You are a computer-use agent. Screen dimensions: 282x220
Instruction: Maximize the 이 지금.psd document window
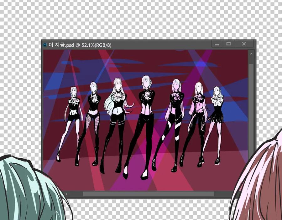228,44
